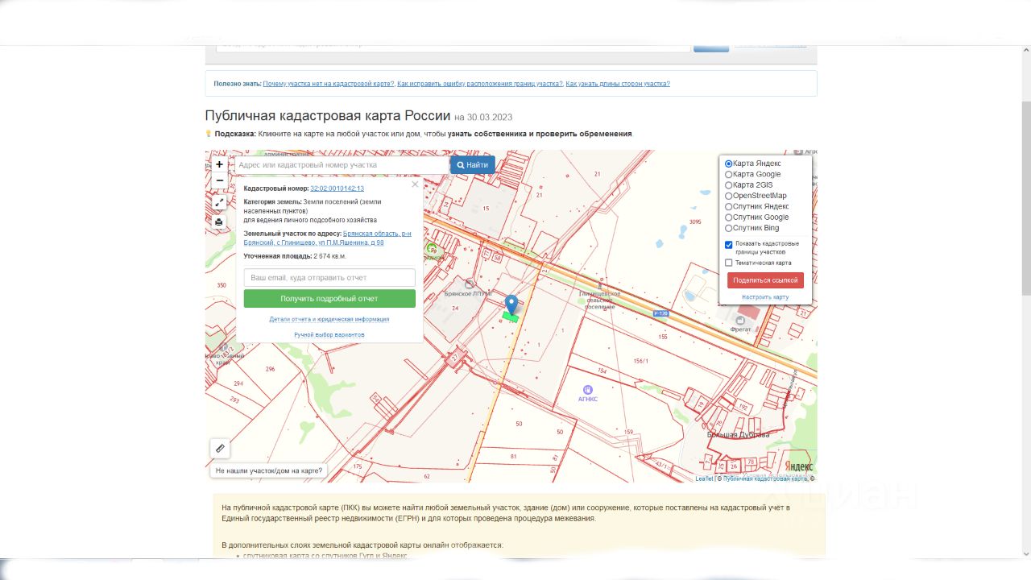Open cadastral number 32:02:0010142:13 link
The image size is (1031, 580).
pyautogui.click(x=337, y=188)
